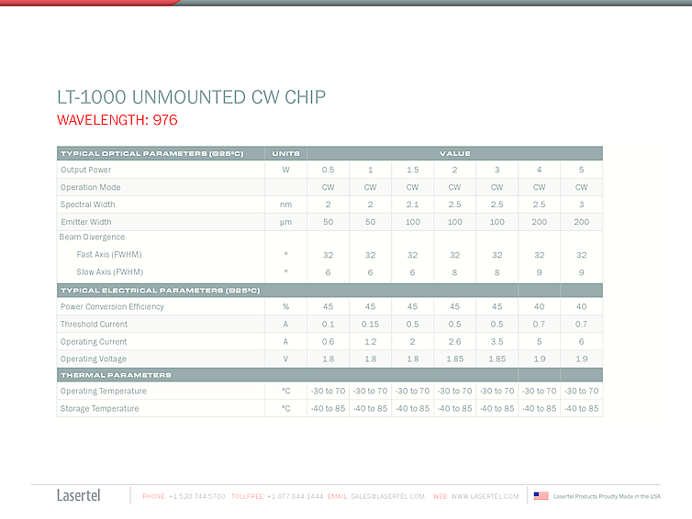Click the US flag icon in footer
The image size is (692, 519).
[x=541, y=496]
